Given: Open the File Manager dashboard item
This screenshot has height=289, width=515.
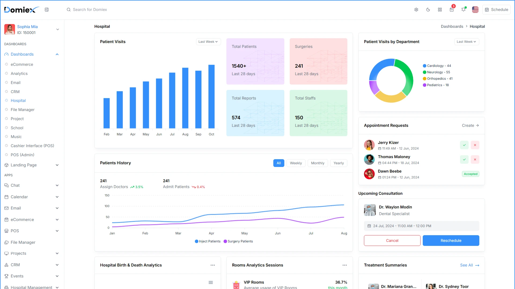Looking at the screenshot, I should point(23,110).
